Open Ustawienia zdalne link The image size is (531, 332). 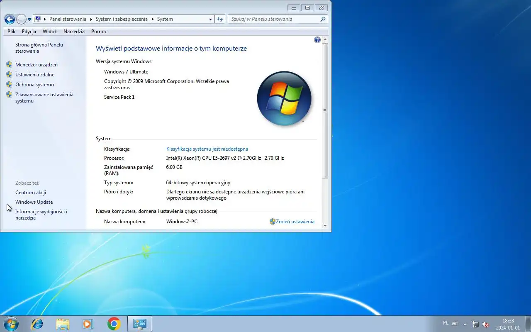35,75
